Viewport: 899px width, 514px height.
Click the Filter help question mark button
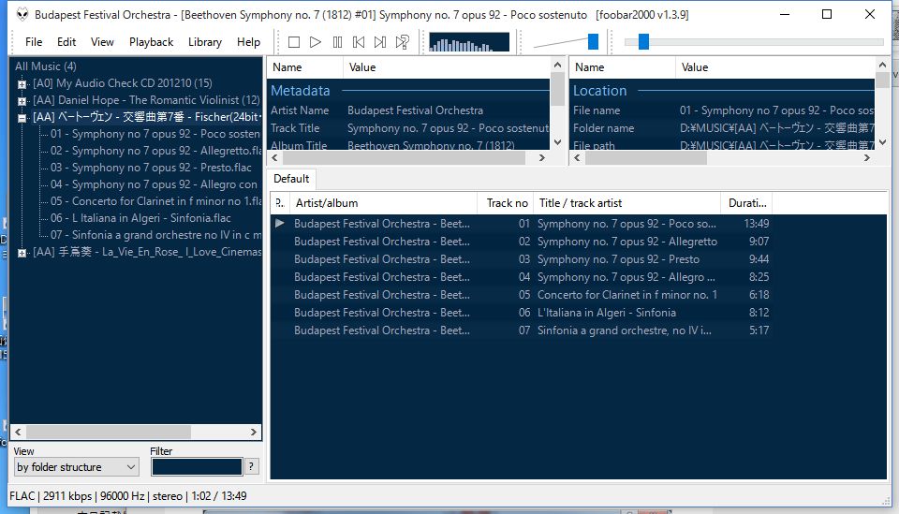[251, 466]
